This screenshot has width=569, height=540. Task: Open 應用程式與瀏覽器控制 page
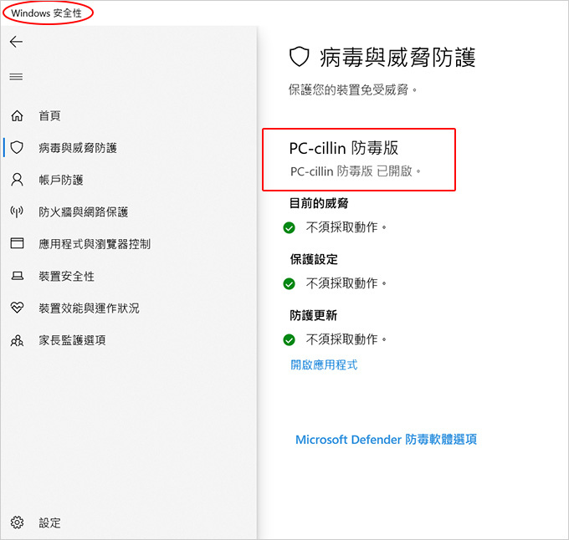click(95, 244)
